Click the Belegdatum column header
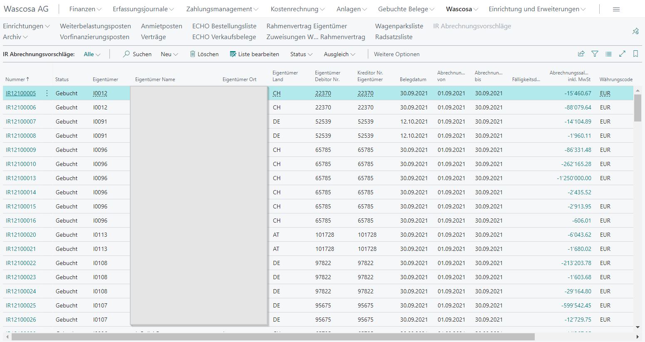The image size is (645, 342). pyautogui.click(x=413, y=79)
